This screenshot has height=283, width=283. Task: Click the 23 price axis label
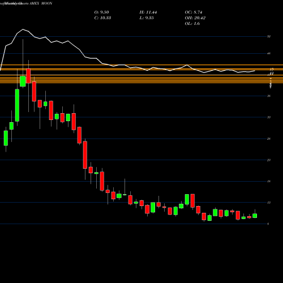[x=269, y=160]
